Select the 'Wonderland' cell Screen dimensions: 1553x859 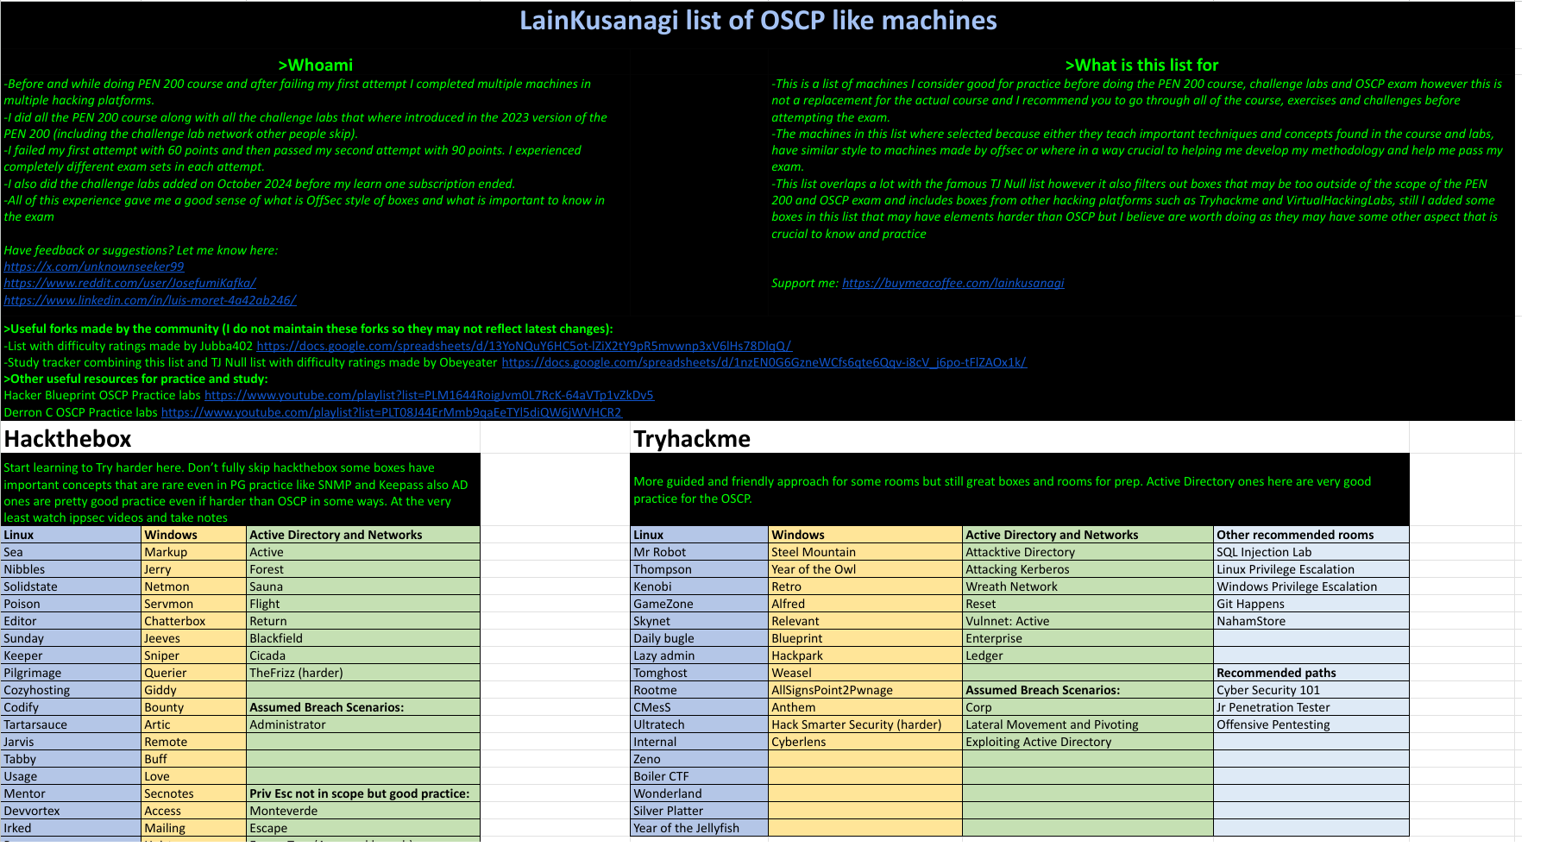click(700, 793)
